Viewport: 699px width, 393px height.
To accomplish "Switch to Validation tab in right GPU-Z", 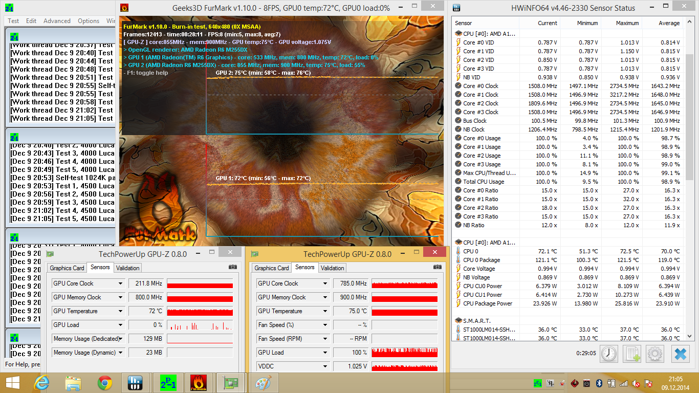I will [333, 268].
